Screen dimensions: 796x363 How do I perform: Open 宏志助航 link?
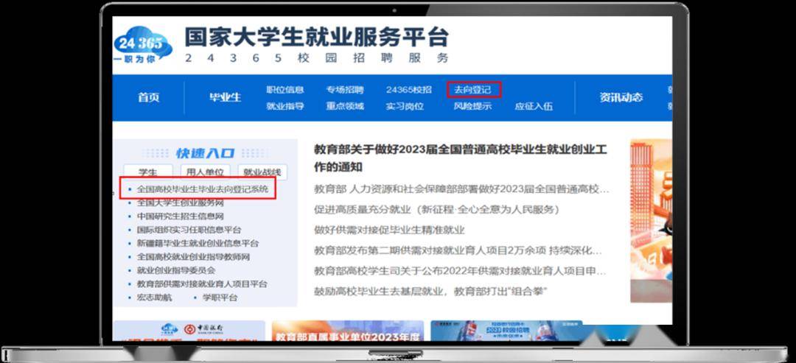[x=154, y=297]
